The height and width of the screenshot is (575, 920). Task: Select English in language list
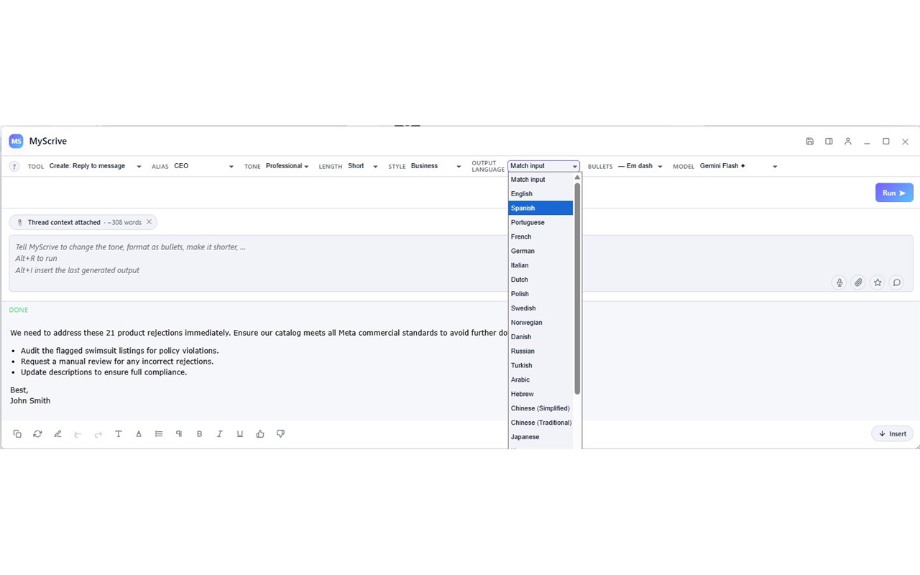pos(540,194)
